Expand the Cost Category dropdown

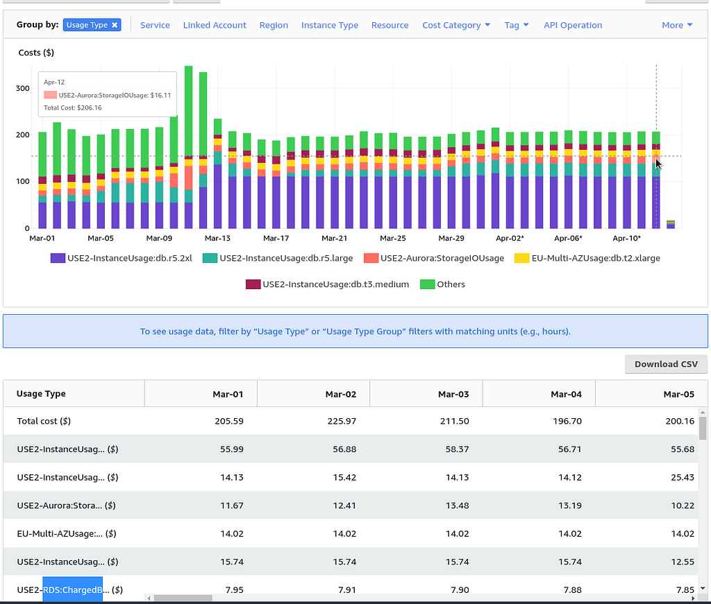456,25
